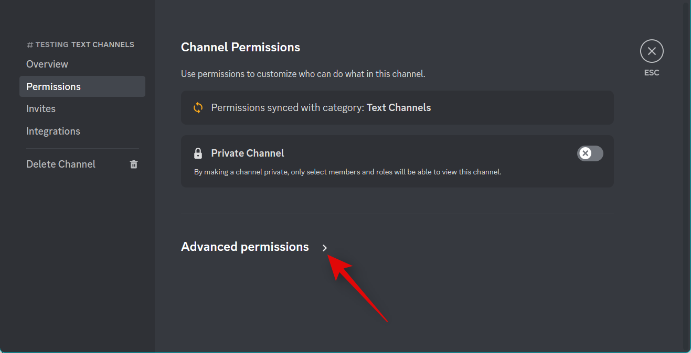Click the ESC label under the close icon
The image size is (691, 353).
pyautogui.click(x=652, y=73)
